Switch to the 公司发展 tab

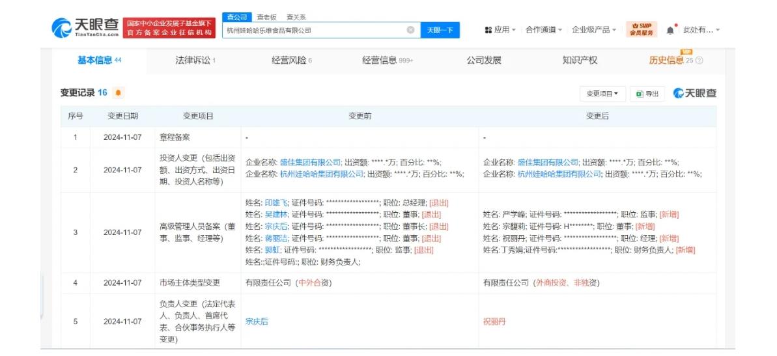484,61
